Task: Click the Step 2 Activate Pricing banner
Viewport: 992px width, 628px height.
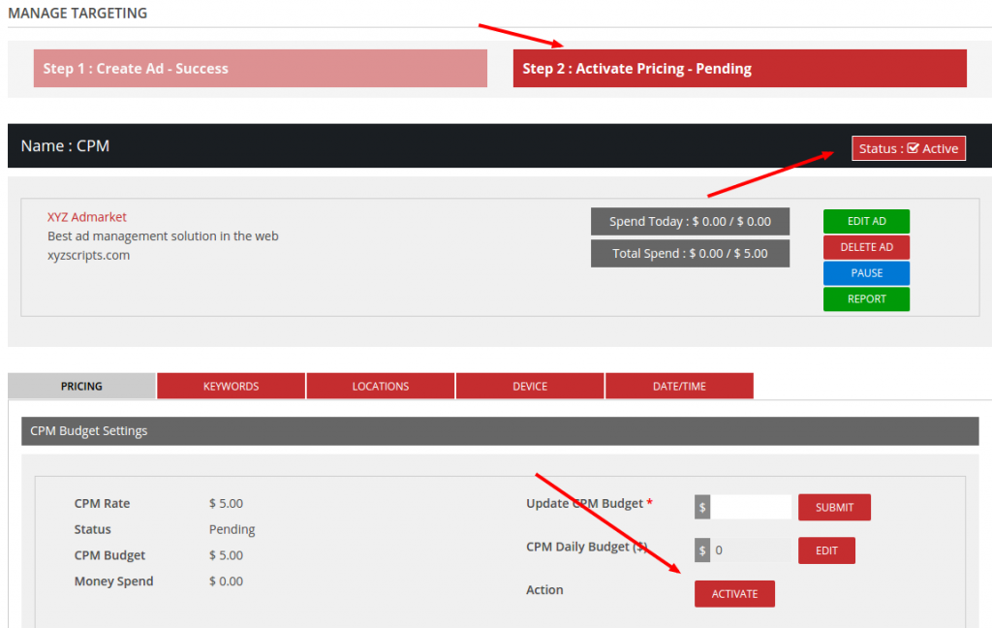Action: point(739,68)
